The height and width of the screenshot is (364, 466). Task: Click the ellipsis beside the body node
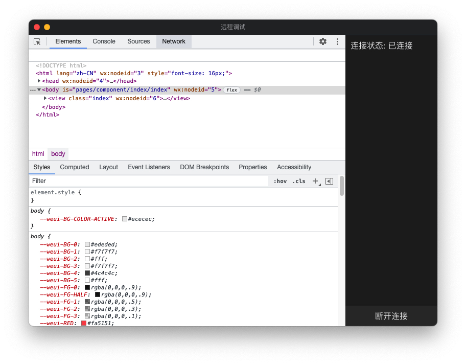(33, 90)
